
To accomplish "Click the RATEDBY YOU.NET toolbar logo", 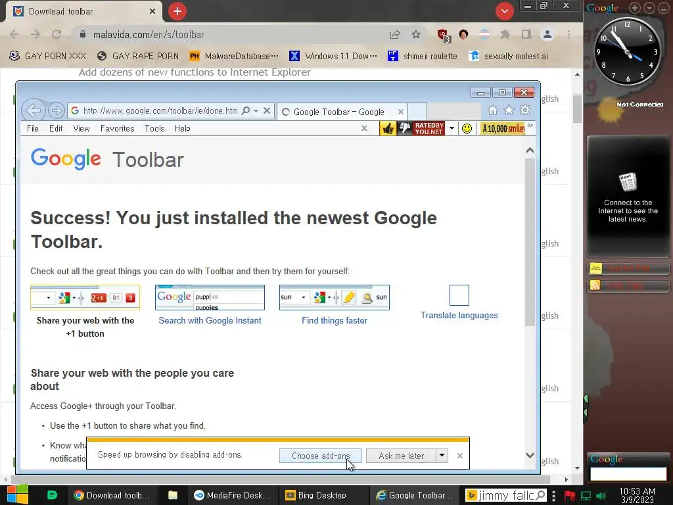I will coord(429,128).
